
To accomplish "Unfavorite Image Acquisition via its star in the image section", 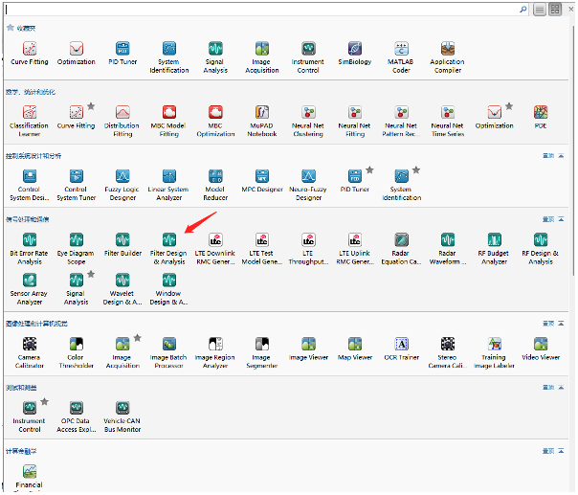I will [138, 337].
